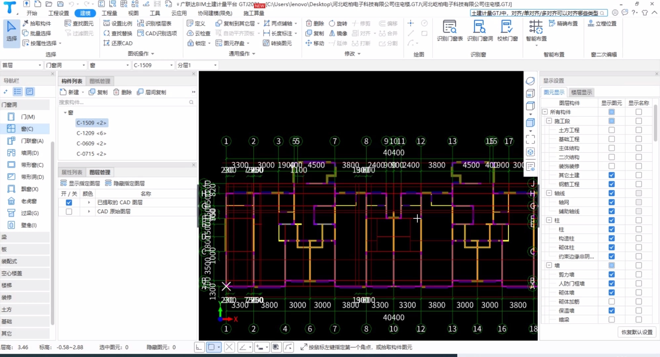The width and height of the screenshot is (660, 357).
Task: Click 设置比例 set scale tool
Action: [118, 23]
